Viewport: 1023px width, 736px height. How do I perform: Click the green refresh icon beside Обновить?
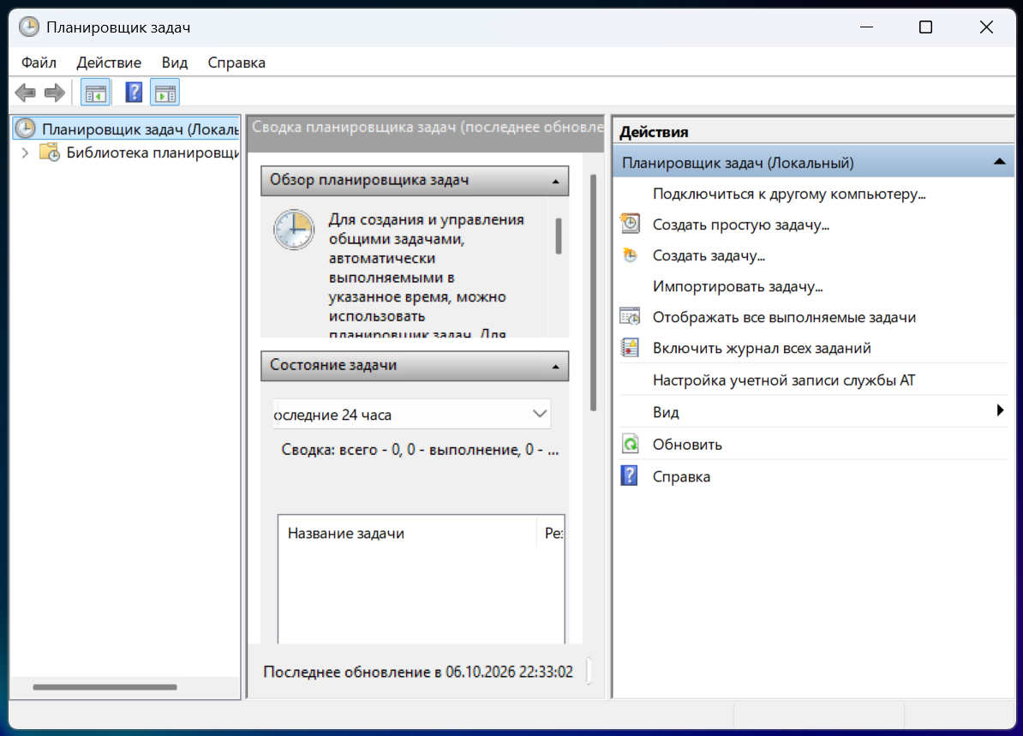click(631, 445)
